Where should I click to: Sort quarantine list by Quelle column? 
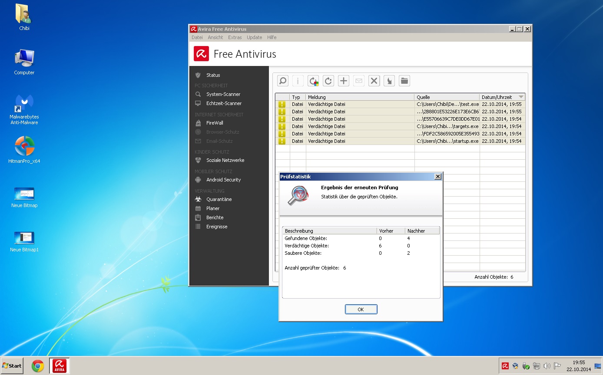(447, 97)
